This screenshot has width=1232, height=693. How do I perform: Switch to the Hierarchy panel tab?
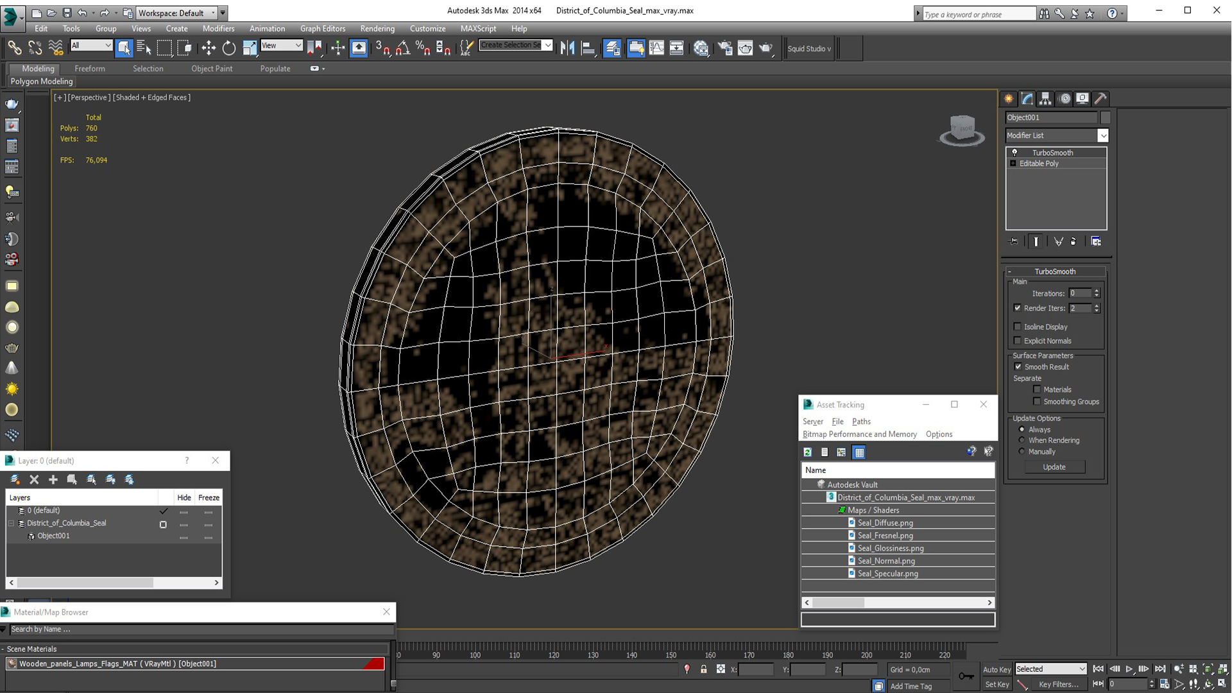click(1046, 98)
